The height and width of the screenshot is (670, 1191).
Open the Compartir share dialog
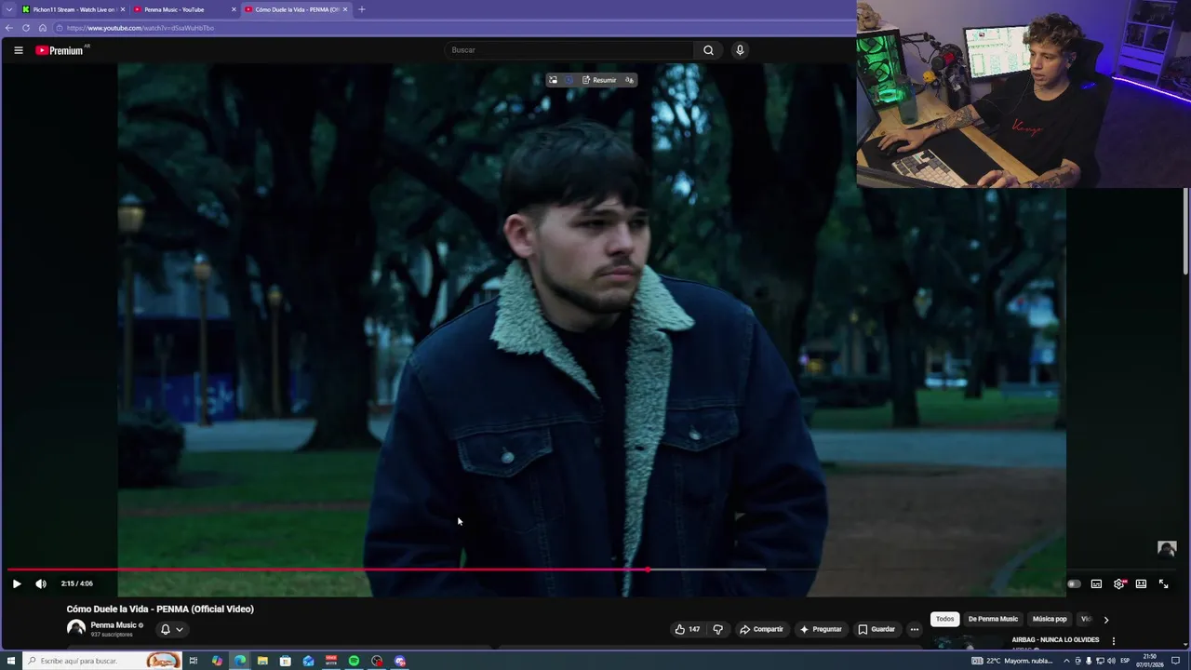[761, 629]
